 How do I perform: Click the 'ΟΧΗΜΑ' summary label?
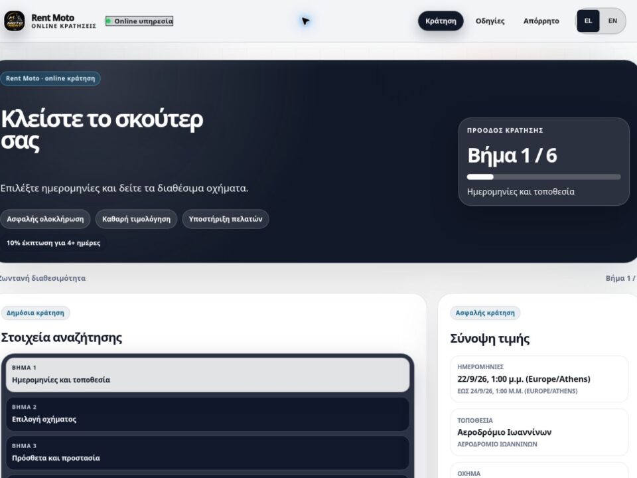469,473
